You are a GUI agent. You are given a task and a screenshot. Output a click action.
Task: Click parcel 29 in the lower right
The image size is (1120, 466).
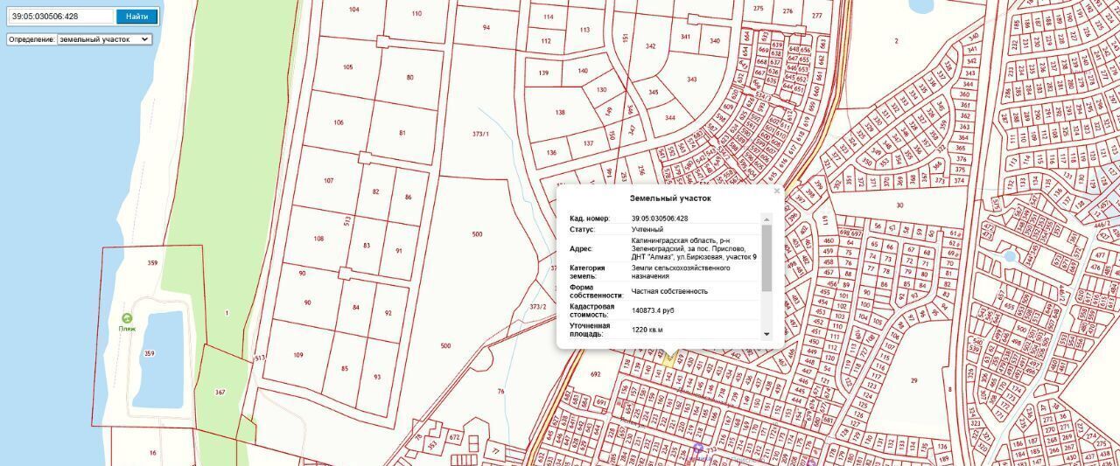point(913,380)
